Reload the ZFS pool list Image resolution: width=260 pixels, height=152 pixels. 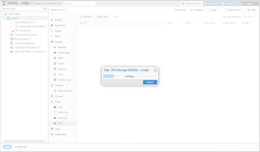[86, 17]
